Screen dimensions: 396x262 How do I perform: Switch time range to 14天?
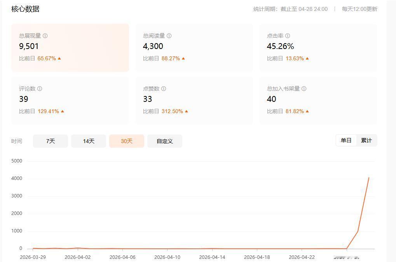tap(89, 141)
